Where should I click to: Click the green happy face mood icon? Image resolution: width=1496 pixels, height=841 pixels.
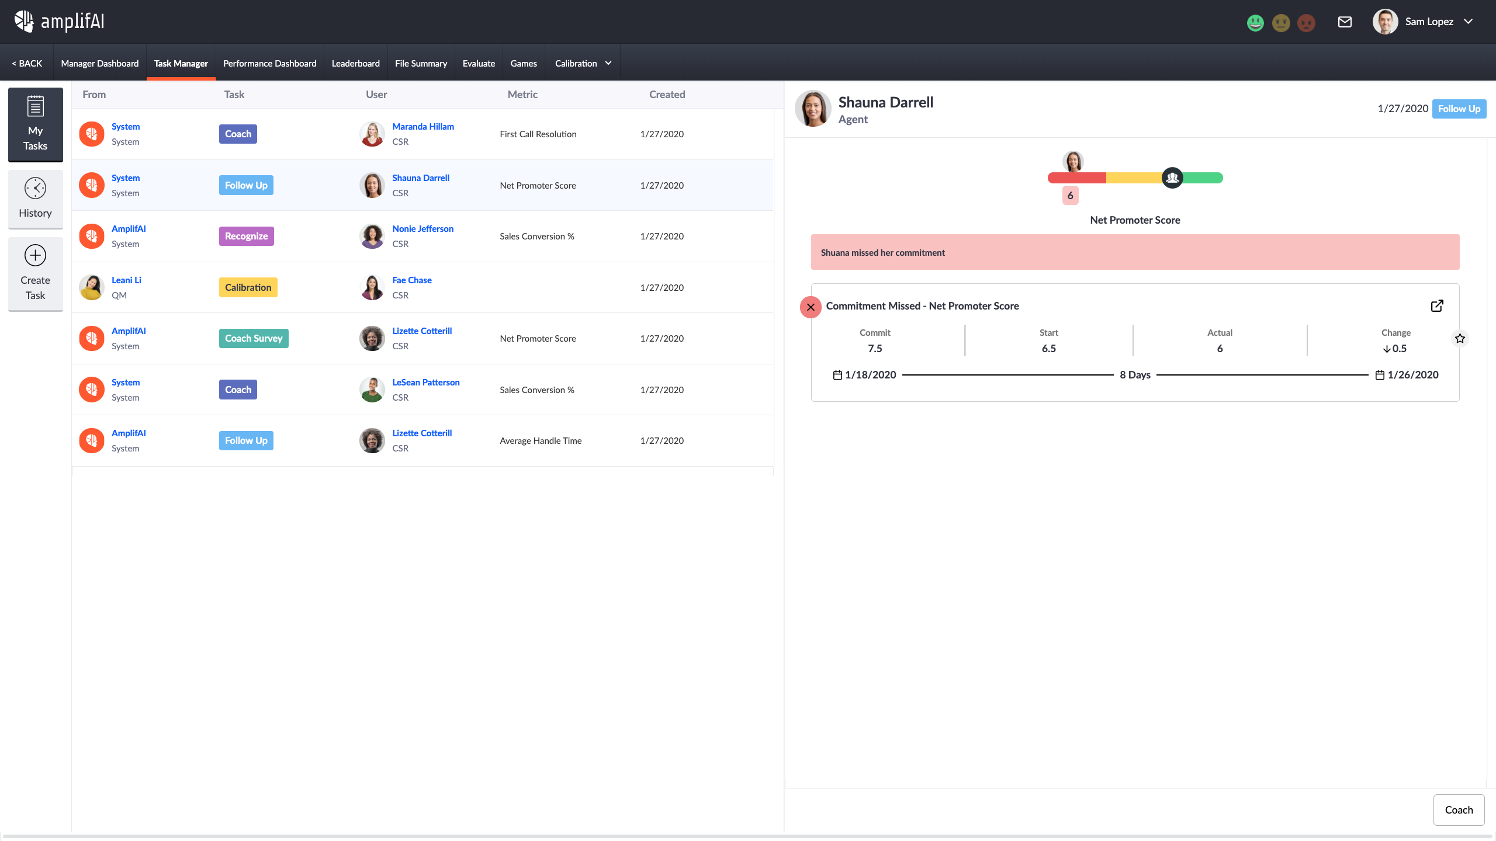click(x=1255, y=23)
